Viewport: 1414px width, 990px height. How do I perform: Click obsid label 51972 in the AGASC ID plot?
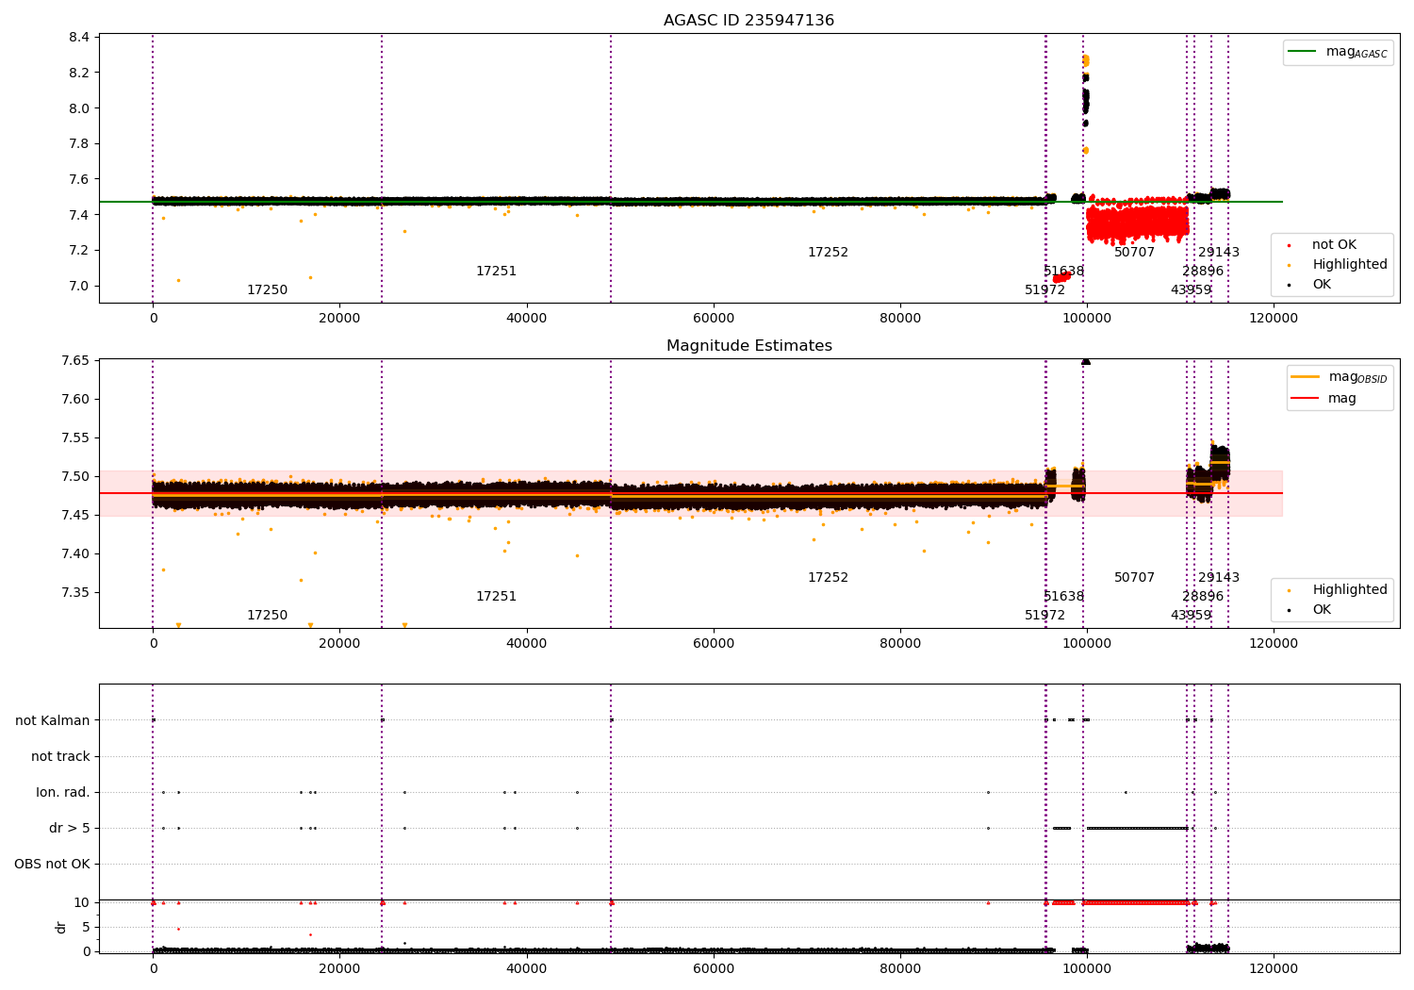click(1044, 290)
